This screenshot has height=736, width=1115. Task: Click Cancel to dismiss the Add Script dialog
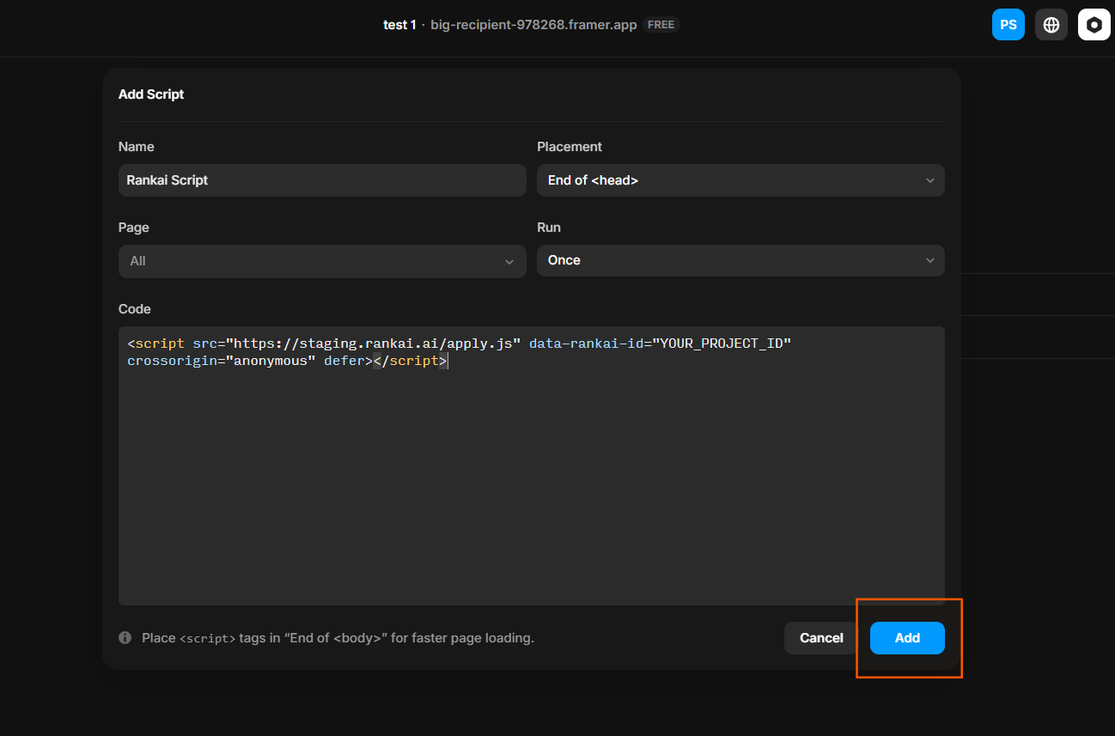click(820, 637)
